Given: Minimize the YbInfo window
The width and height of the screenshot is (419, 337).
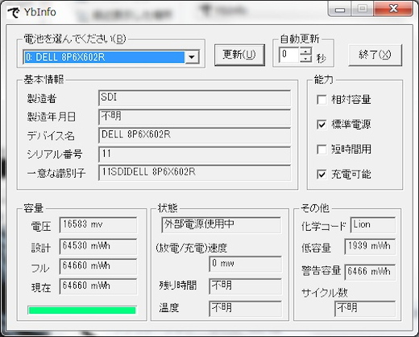Looking at the screenshot, I should click(x=339, y=10).
